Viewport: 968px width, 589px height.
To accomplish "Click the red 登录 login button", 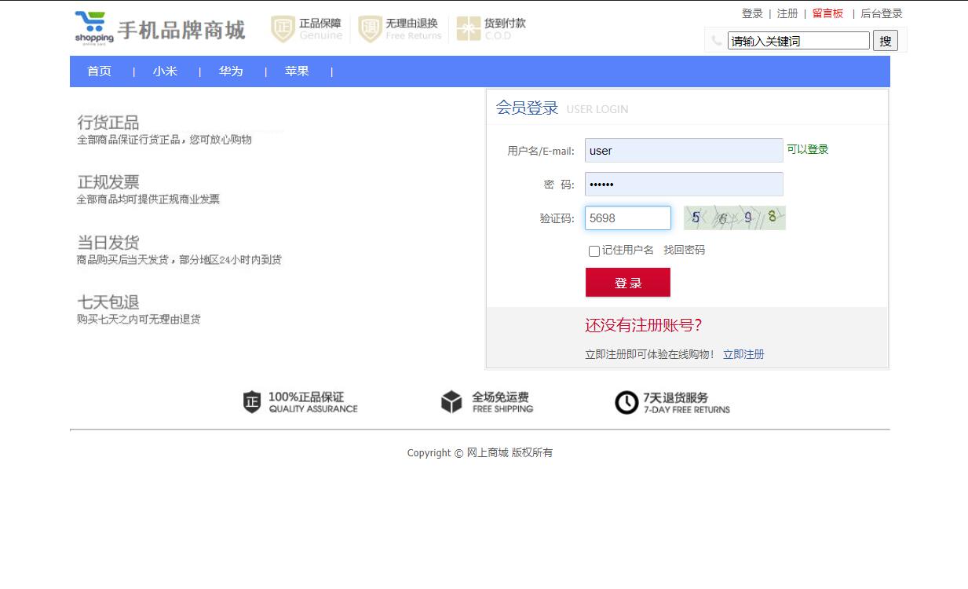I will (x=627, y=282).
